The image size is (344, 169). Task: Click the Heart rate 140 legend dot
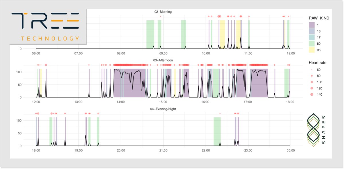(312, 95)
